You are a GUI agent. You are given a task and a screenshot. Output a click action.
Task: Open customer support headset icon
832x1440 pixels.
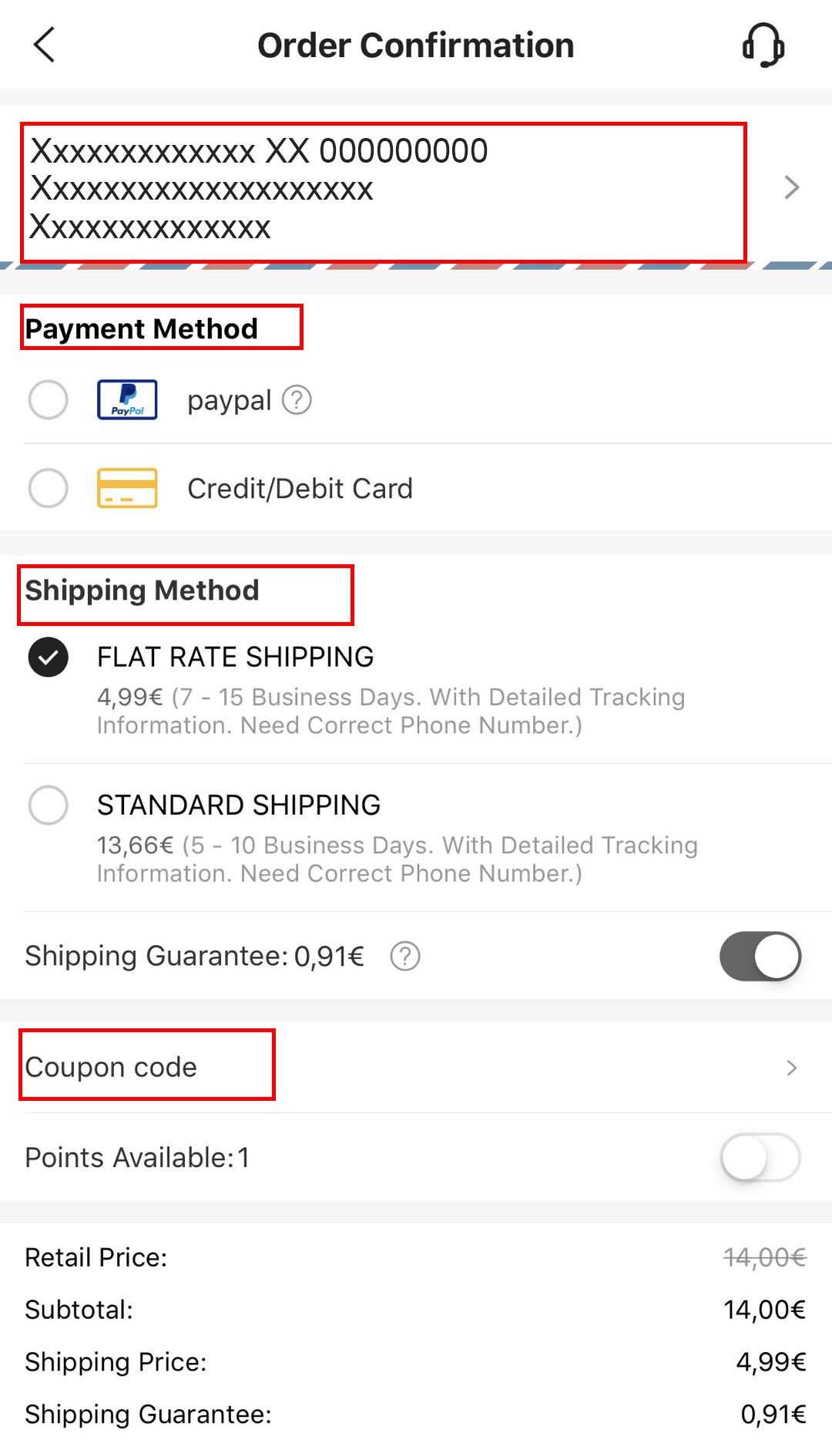(763, 45)
